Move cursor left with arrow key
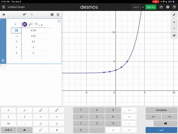This screenshot has height=134, width=178. 153,117
